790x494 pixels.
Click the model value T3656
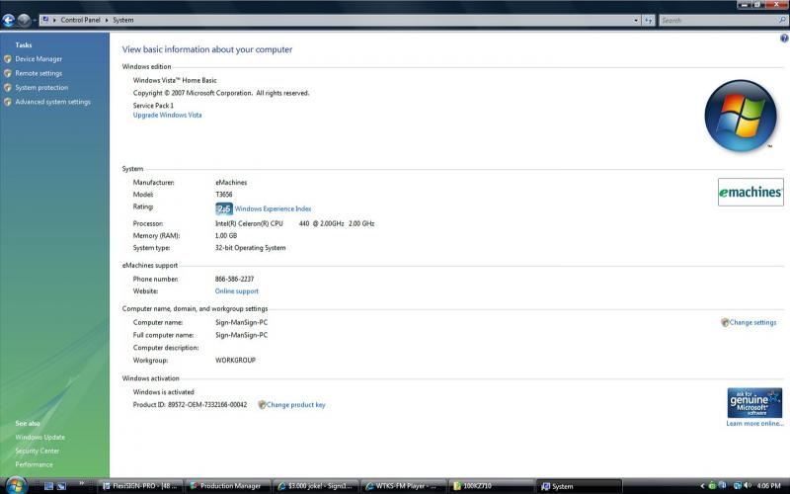224,195
